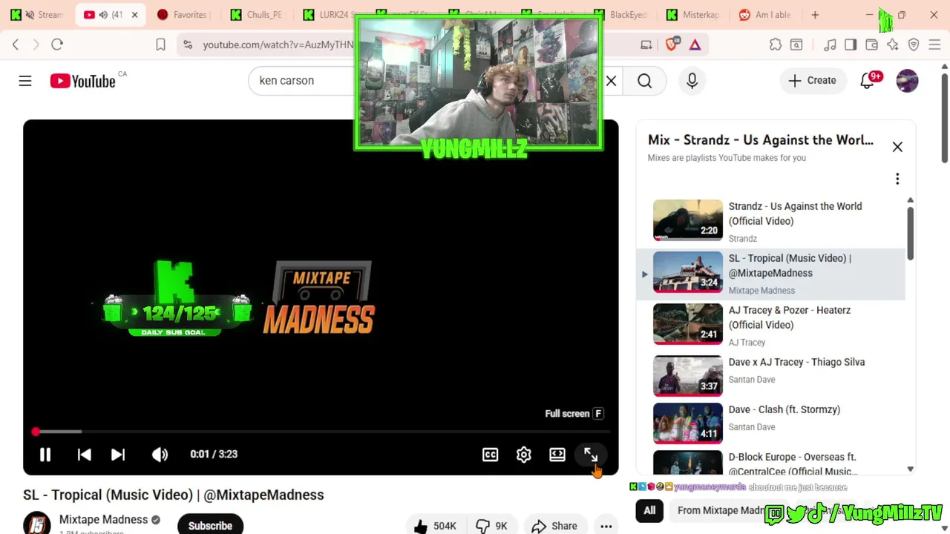Switch to Chulls_PE tab
Image resolution: width=950 pixels, height=534 pixels.
tap(256, 15)
